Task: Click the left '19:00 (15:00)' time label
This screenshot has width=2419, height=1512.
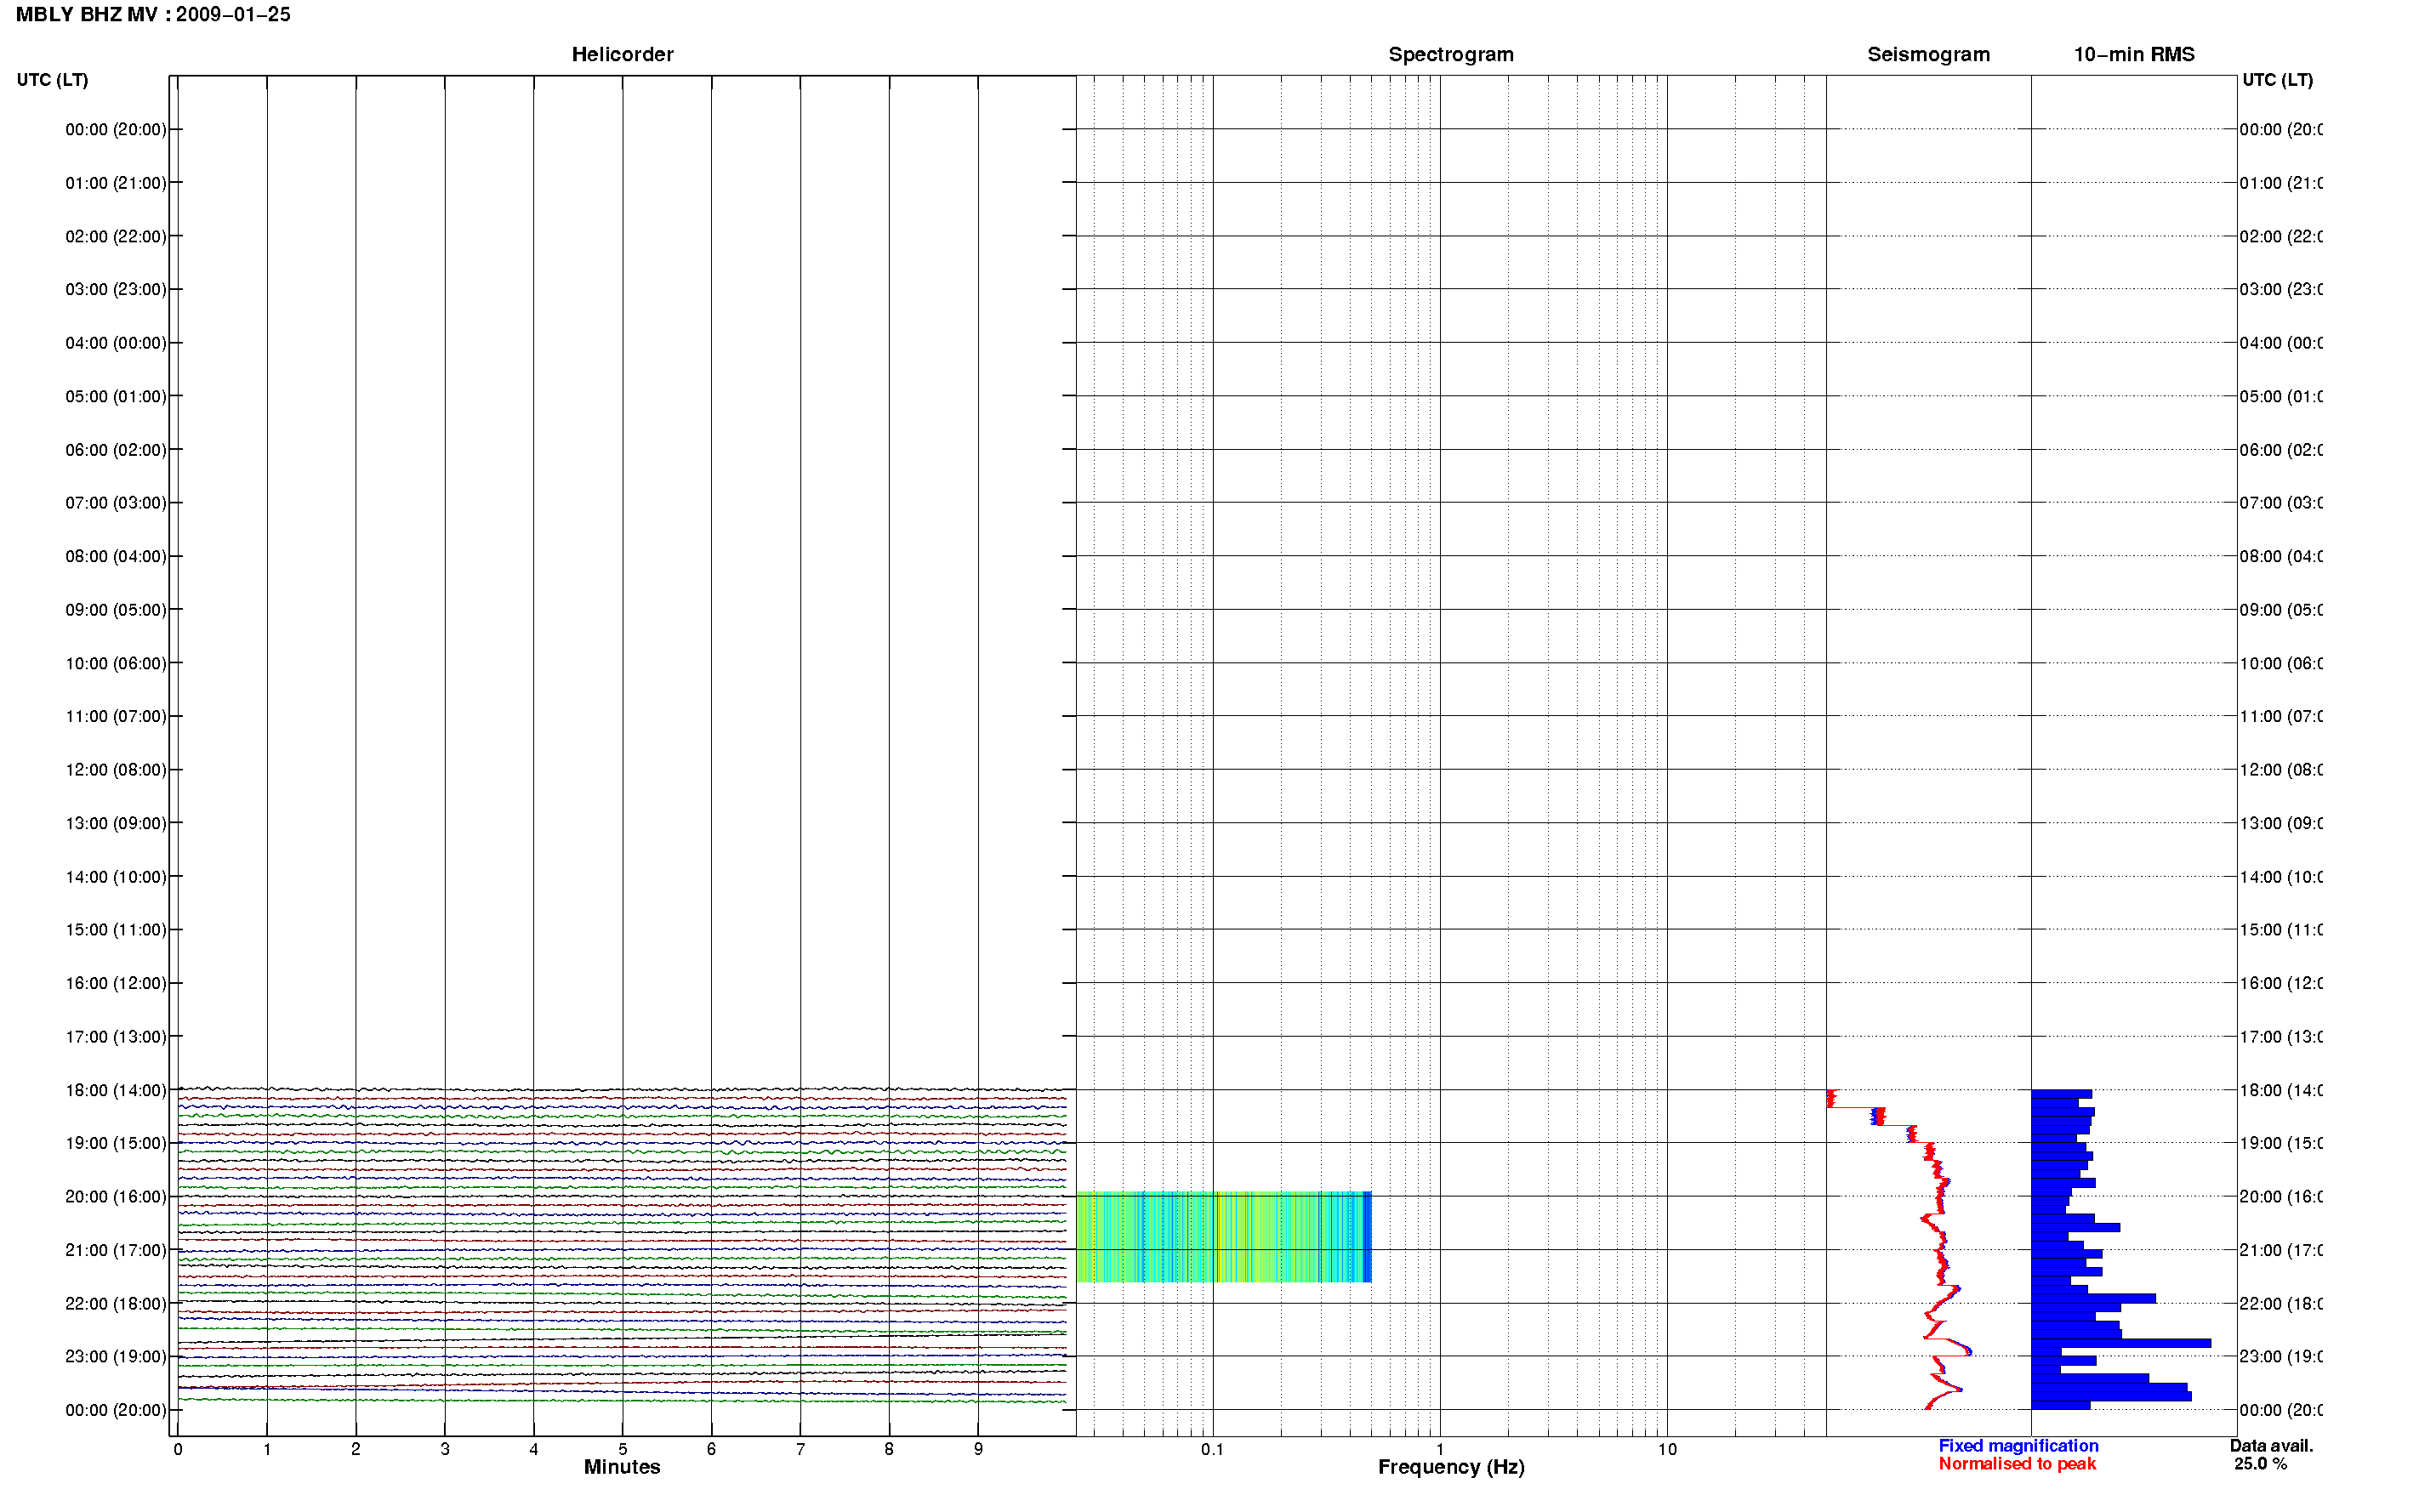Action: coord(116,1143)
